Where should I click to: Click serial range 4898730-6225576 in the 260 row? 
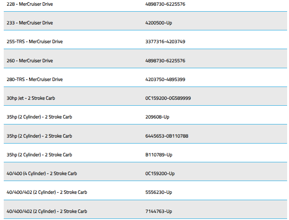pos(165,61)
